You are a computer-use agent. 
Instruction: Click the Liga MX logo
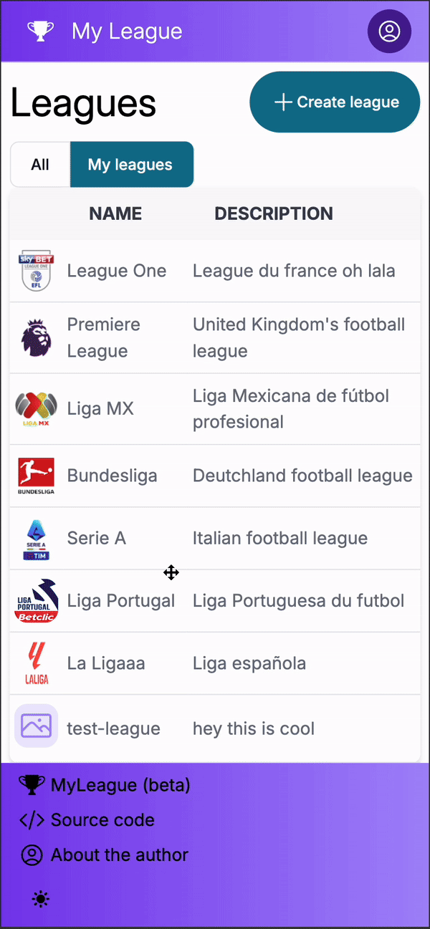coord(36,409)
